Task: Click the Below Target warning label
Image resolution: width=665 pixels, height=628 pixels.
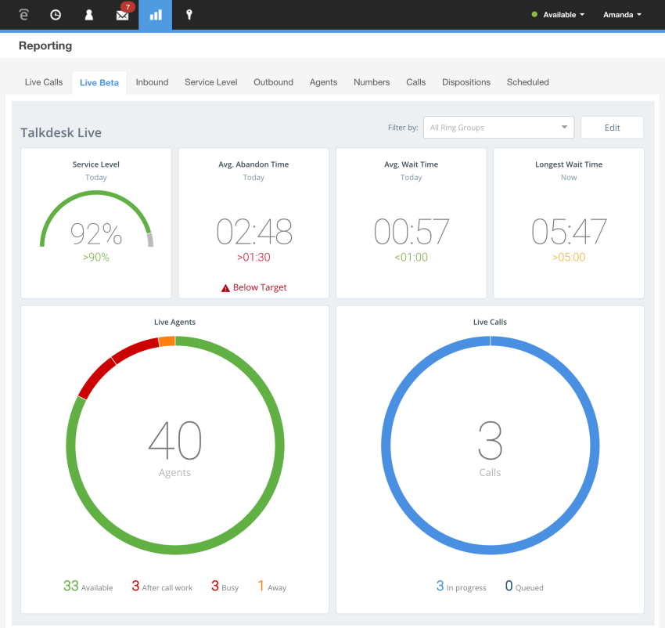Action: (x=260, y=287)
